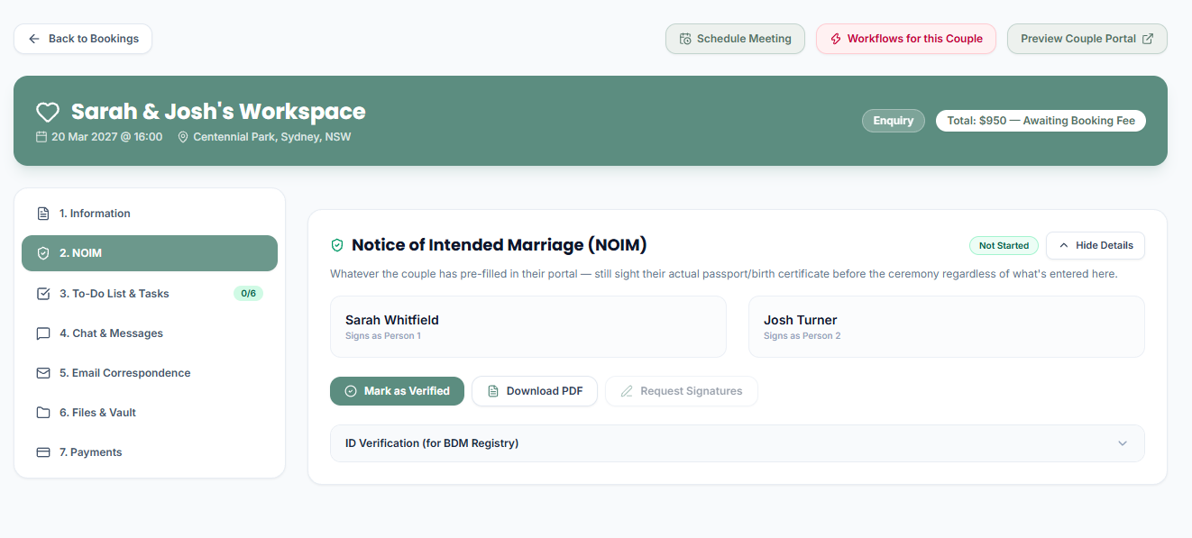This screenshot has height=538, width=1192.
Task: Click Signs as Person 2 text
Action: pos(802,336)
